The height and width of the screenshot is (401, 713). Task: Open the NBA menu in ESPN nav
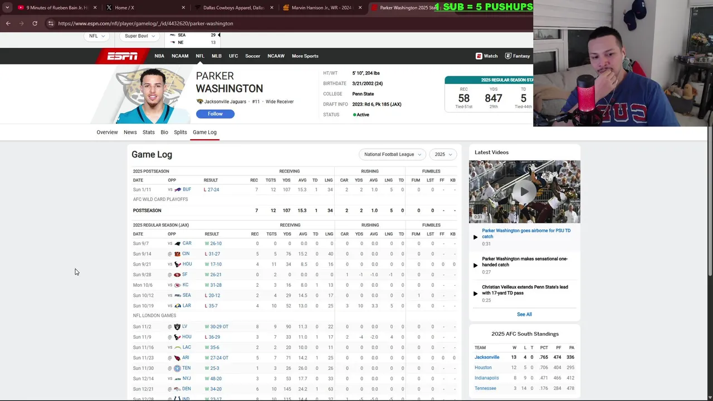[x=159, y=56]
